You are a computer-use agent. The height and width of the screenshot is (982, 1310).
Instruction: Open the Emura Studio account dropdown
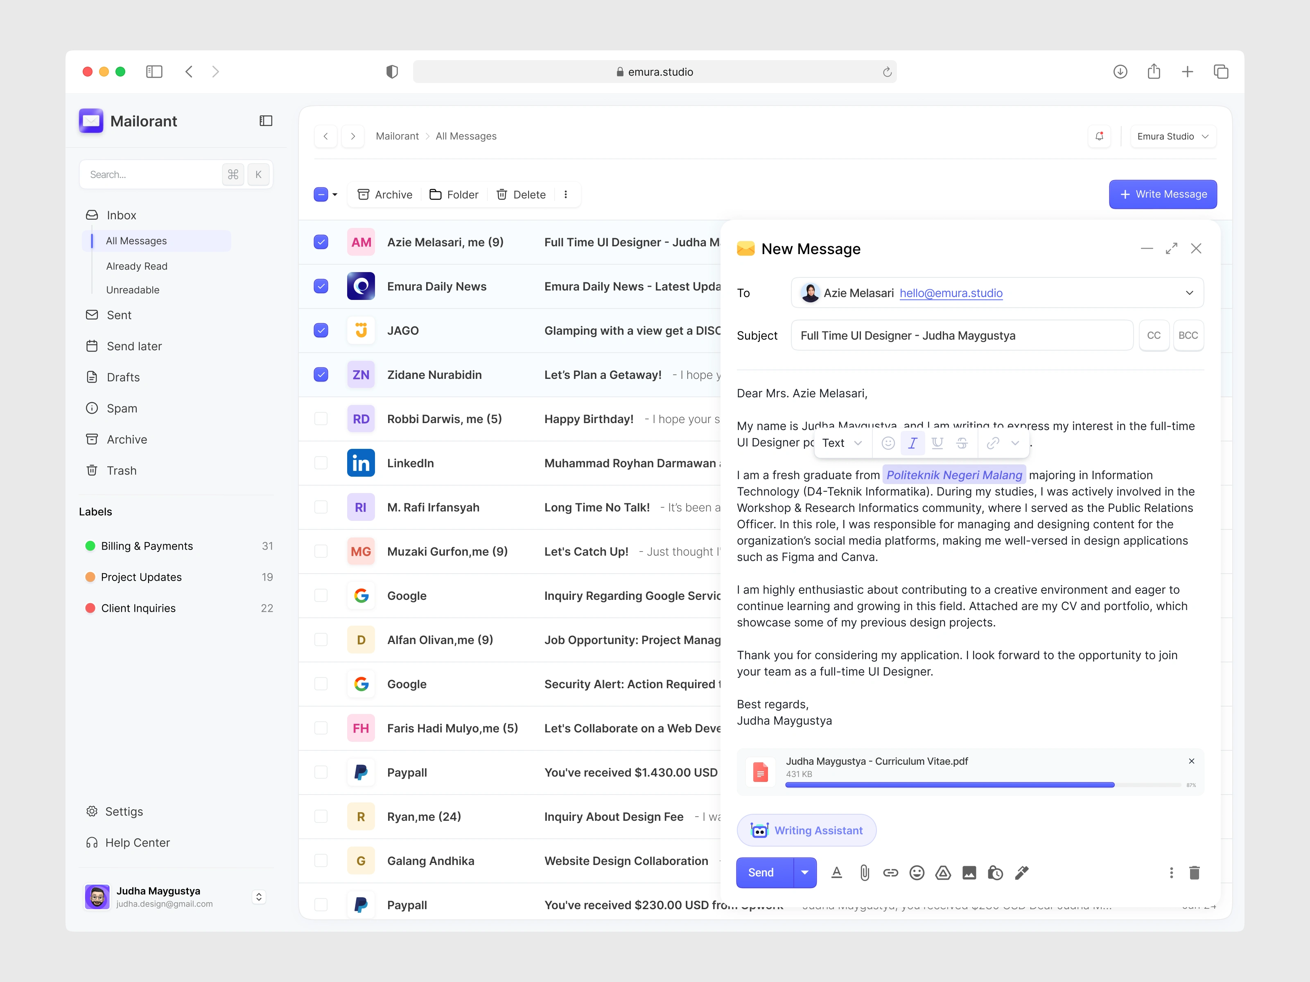tap(1172, 136)
